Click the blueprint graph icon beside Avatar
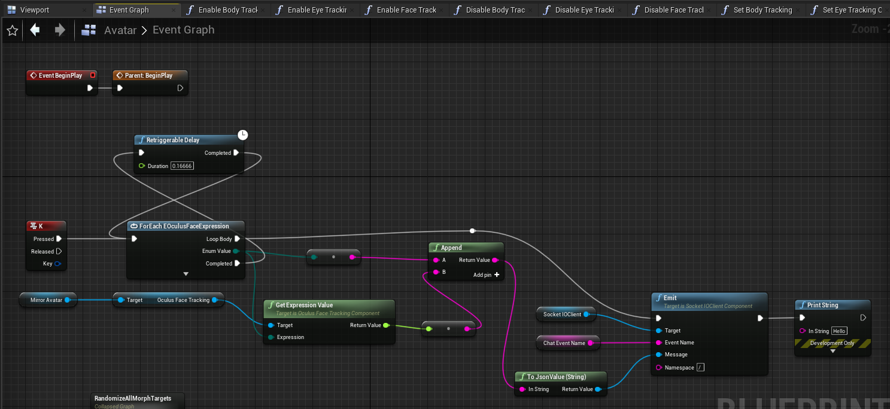 (x=89, y=30)
